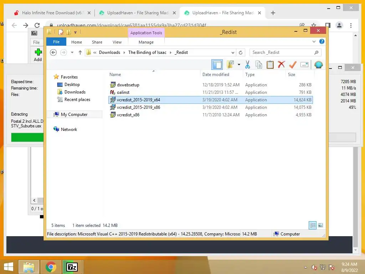The width and height of the screenshot is (365, 274).
Task: Reload the UploadHaven page in Chrome
Action: 37,25
